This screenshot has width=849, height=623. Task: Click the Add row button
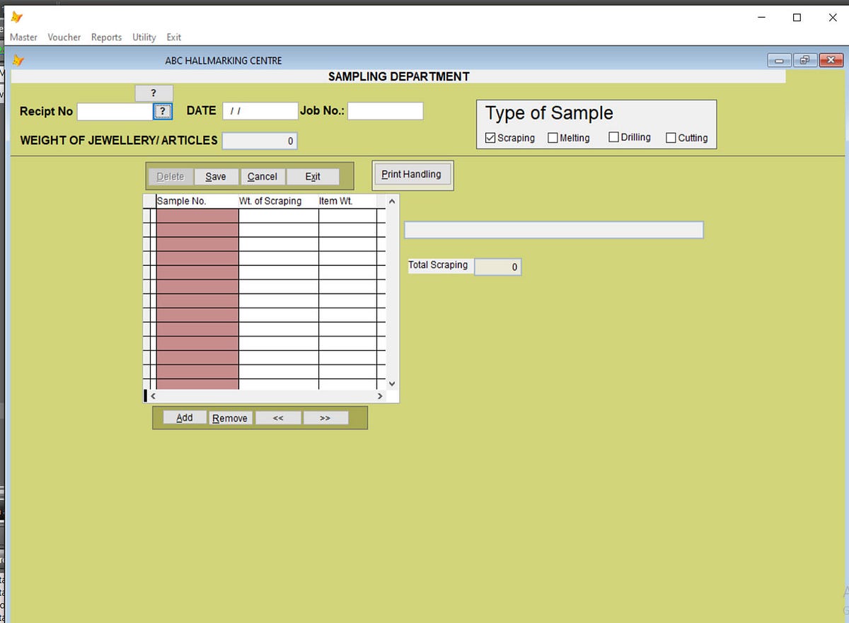click(x=184, y=418)
